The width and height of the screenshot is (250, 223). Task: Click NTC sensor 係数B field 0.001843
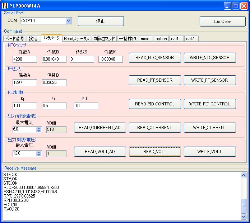pos(54,59)
